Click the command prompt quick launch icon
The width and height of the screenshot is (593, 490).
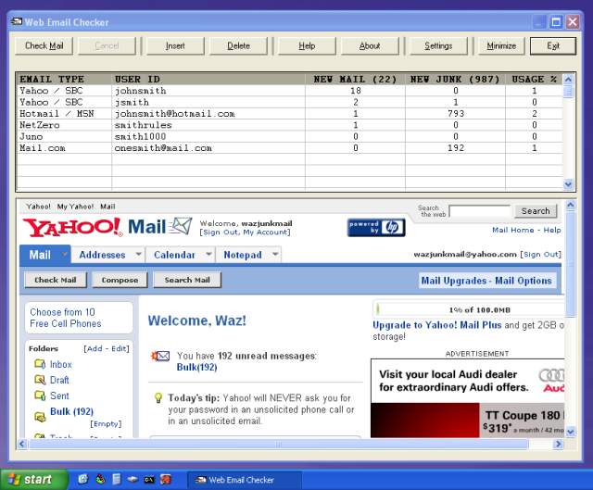click(149, 480)
